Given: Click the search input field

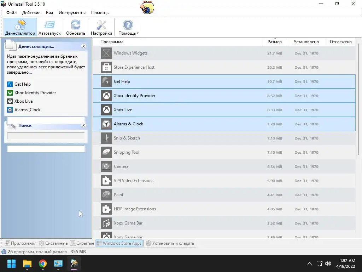Looking at the screenshot, I should pos(46,136).
